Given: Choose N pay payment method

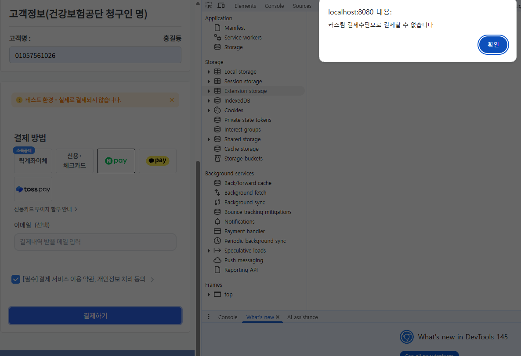Looking at the screenshot, I should tap(116, 161).
